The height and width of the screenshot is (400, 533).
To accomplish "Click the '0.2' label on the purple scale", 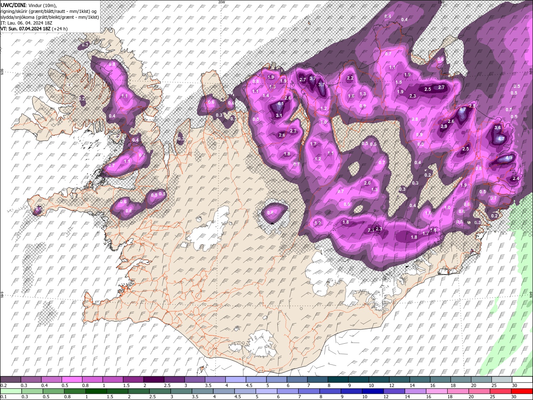I will 4,385.
